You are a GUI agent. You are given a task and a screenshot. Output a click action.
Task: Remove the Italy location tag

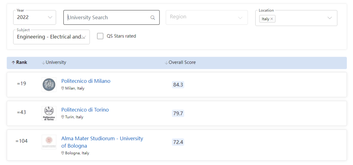[272, 19]
